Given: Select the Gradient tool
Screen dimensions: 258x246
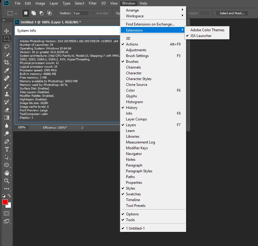Looking at the screenshot, I should point(7,118).
